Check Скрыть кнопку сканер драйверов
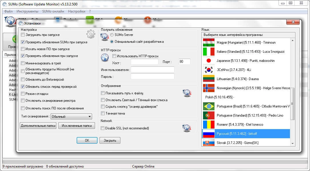This screenshot has width=310, height=171. click(x=103, y=107)
